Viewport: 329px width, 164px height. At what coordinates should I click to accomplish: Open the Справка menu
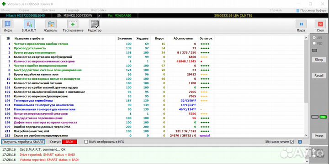[x=276, y=10]
